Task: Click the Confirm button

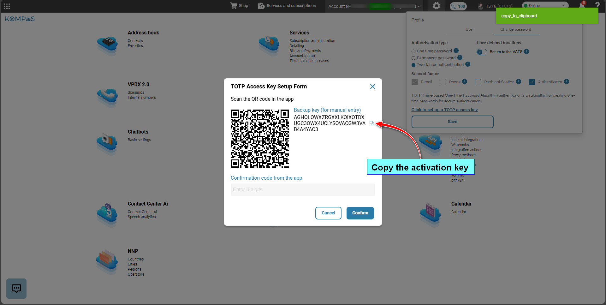Action: [x=360, y=213]
